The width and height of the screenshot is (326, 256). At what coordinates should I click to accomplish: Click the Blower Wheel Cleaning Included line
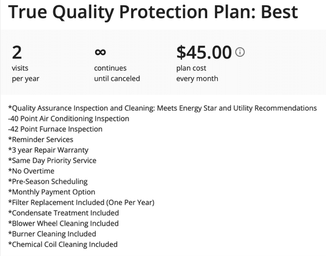coord(63,224)
